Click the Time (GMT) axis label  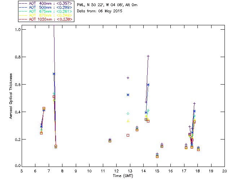pyautogui.click(x=123, y=175)
